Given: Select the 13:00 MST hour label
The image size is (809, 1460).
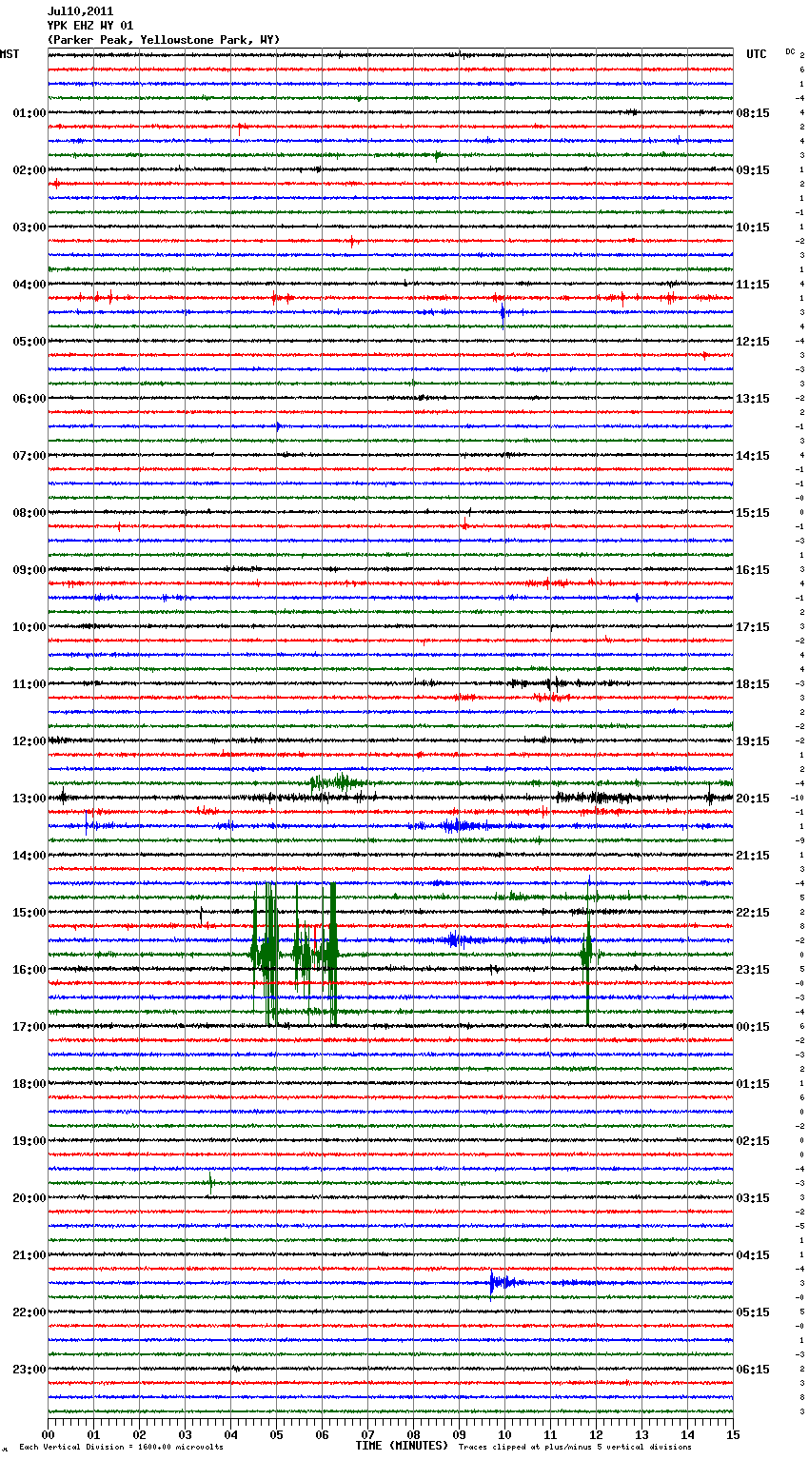Looking at the screenshot, I should (x=30, y=799).
